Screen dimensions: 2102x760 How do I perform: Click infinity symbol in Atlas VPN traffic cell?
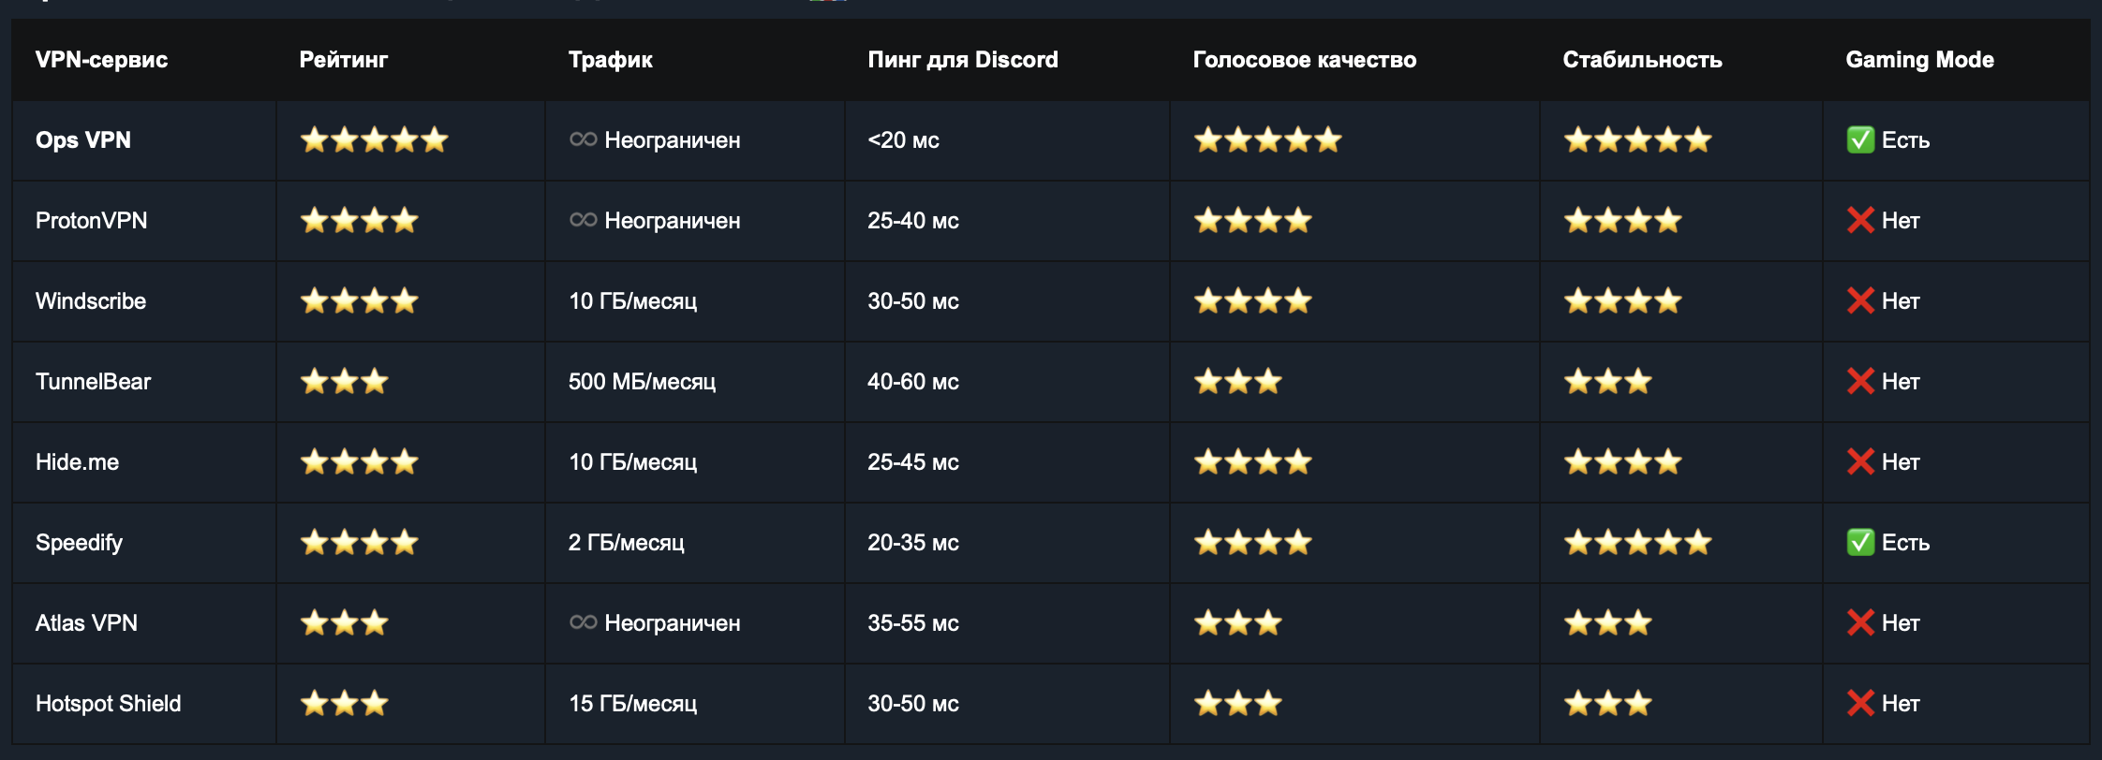tap(583, 622)
